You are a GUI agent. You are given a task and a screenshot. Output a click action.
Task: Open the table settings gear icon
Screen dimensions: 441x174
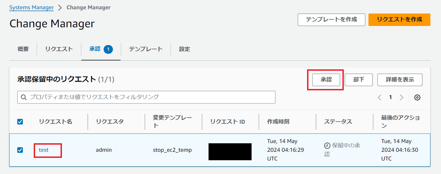[x=417, y=97]
